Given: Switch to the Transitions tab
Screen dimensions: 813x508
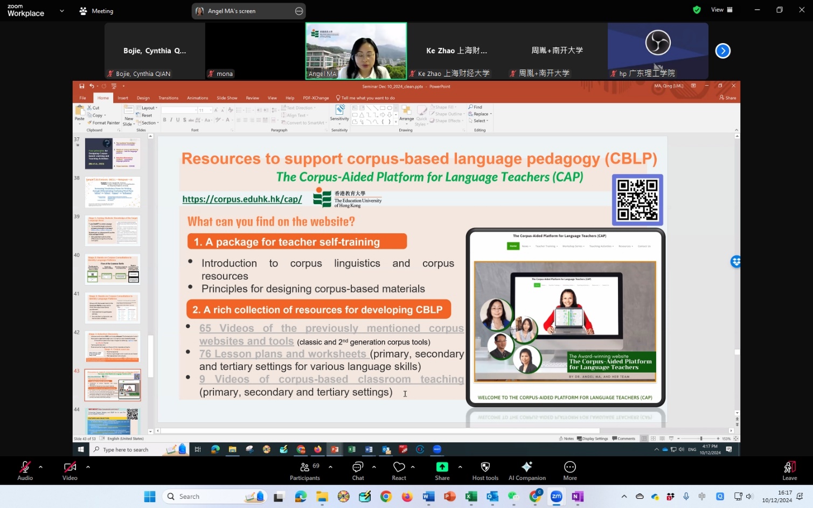Looking at the screenshot, I should [x=168, y=98].
